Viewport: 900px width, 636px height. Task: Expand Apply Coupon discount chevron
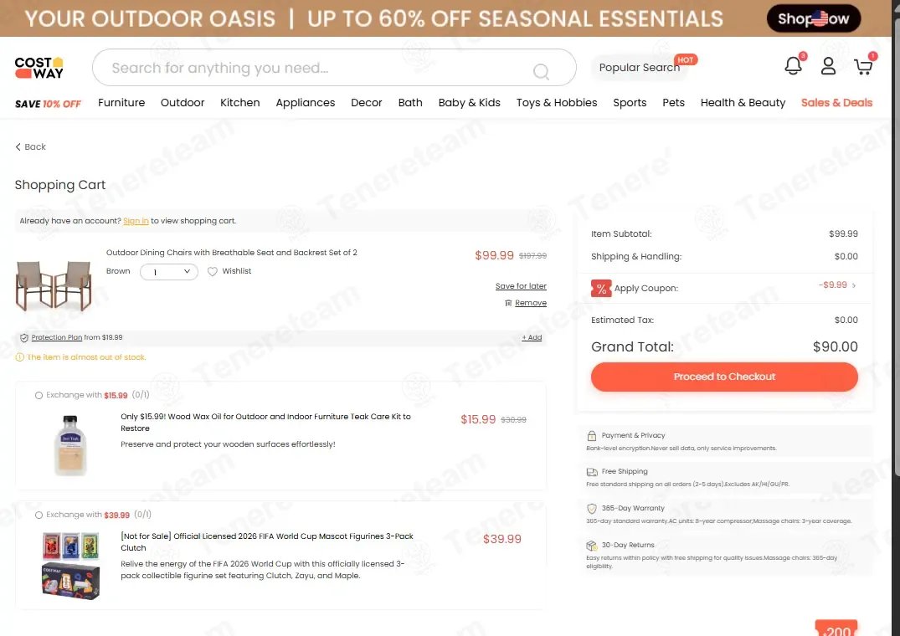coord(854,285)
